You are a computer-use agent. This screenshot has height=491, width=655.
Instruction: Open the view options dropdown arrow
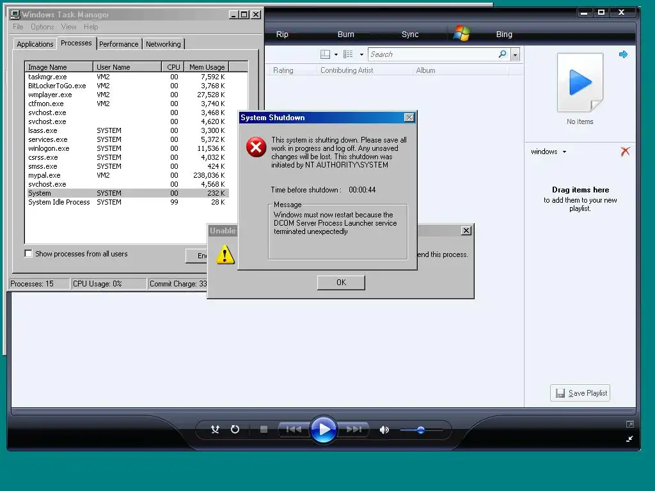click(x=361, y=55)
